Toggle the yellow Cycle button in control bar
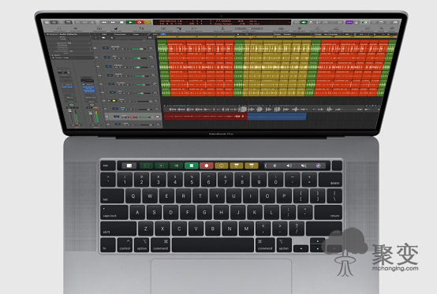This screenshot has height=294, width=437. coord(148,22)
